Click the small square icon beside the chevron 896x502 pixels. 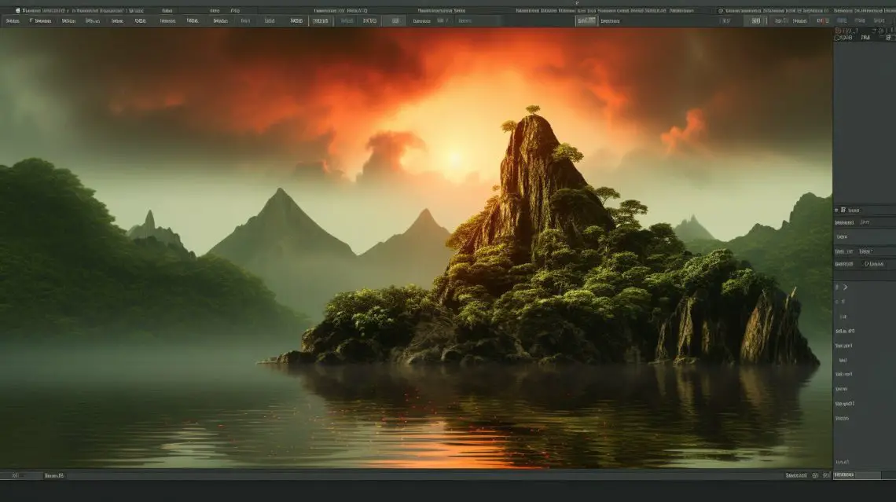[837, 287]
